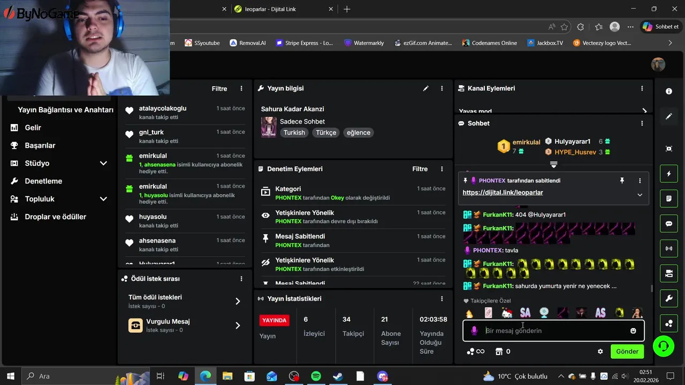Image resolution: width=685 pixels, height=385 pixels.
Task: Click Sohbet et Copilot button
Action: pyautogui.click(x=661, y=27)
